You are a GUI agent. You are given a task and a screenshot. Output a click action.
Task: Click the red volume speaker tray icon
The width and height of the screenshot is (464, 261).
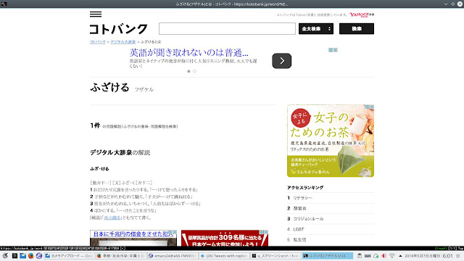(384, 256)
